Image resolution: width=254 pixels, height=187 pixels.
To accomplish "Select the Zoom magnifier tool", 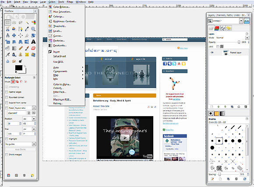I will point(33,29).
